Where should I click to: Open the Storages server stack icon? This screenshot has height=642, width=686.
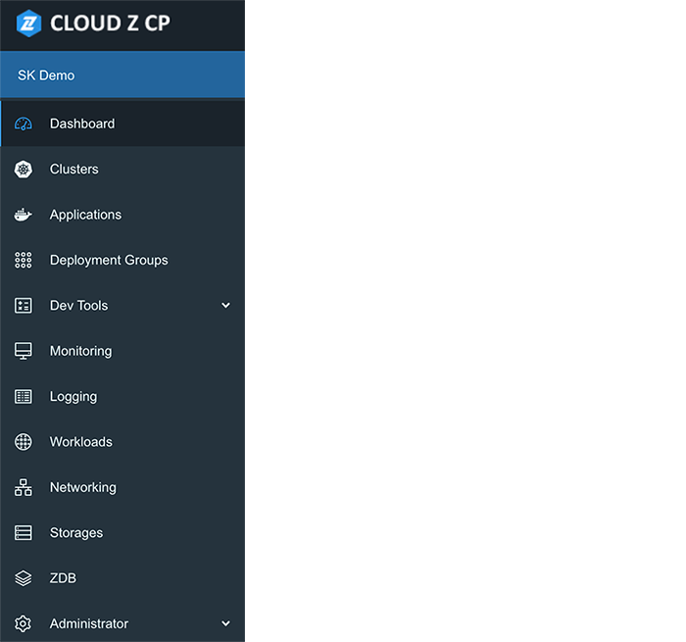pos(24,533)
